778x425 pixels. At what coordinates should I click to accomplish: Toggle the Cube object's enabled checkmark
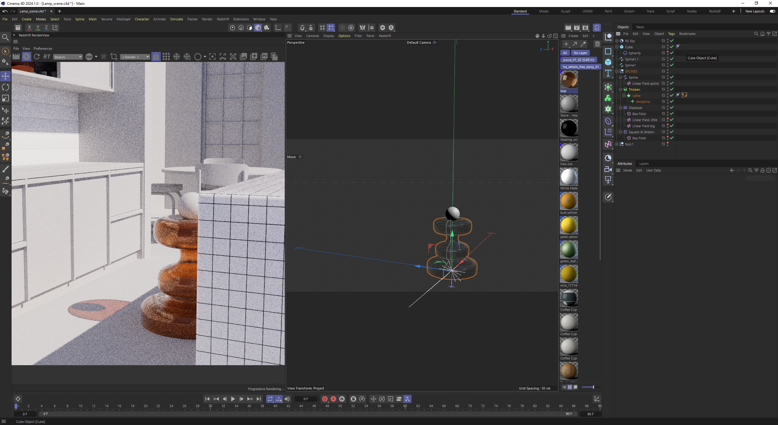tap(672, 47)
